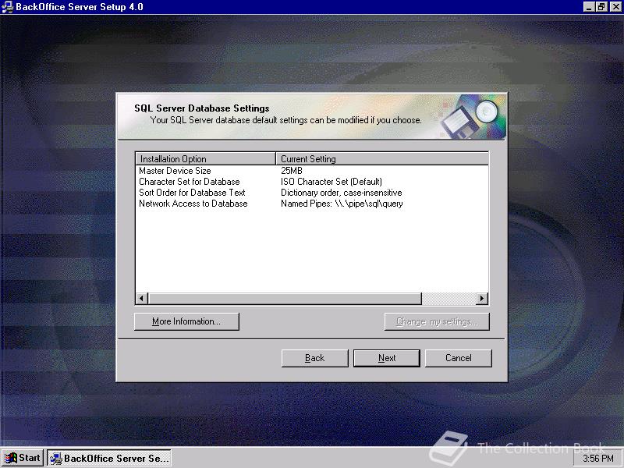
Task: Activate BackOffice Server Setup taskbar button
Action: (x=109, y=458)
